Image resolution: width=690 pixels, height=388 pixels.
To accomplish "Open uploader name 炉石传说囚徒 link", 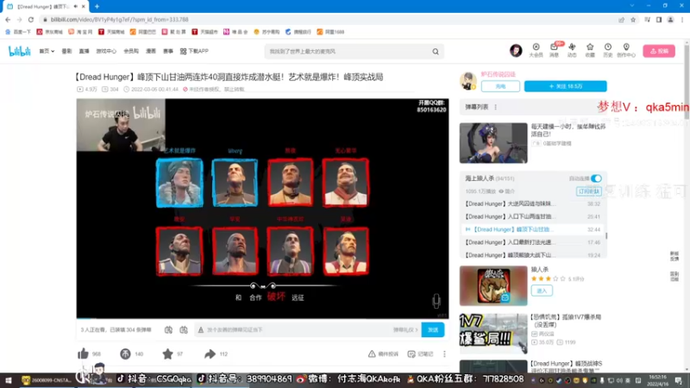I will (499, 74).
